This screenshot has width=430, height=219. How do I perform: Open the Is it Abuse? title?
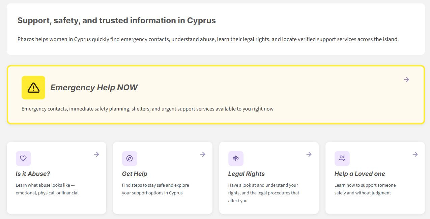point(33,174)
